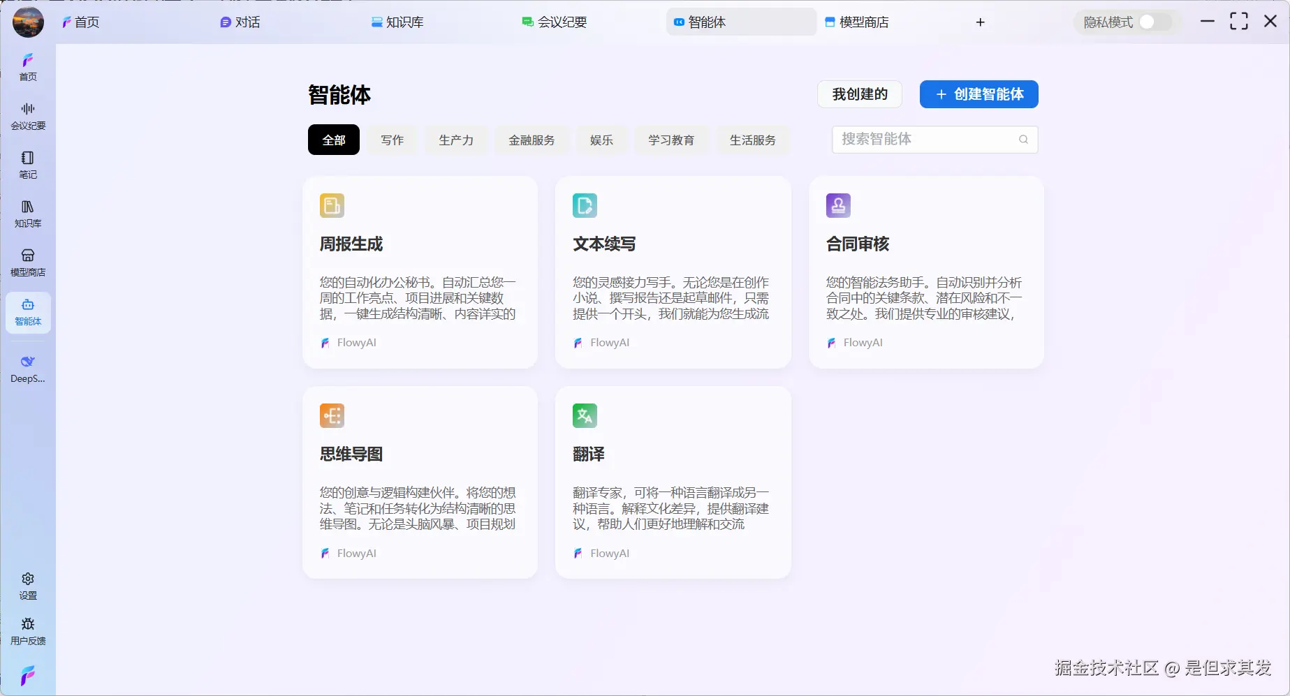1290x696 pixels.
Task: Select the 写作 category filter
Action: [392, 140]
